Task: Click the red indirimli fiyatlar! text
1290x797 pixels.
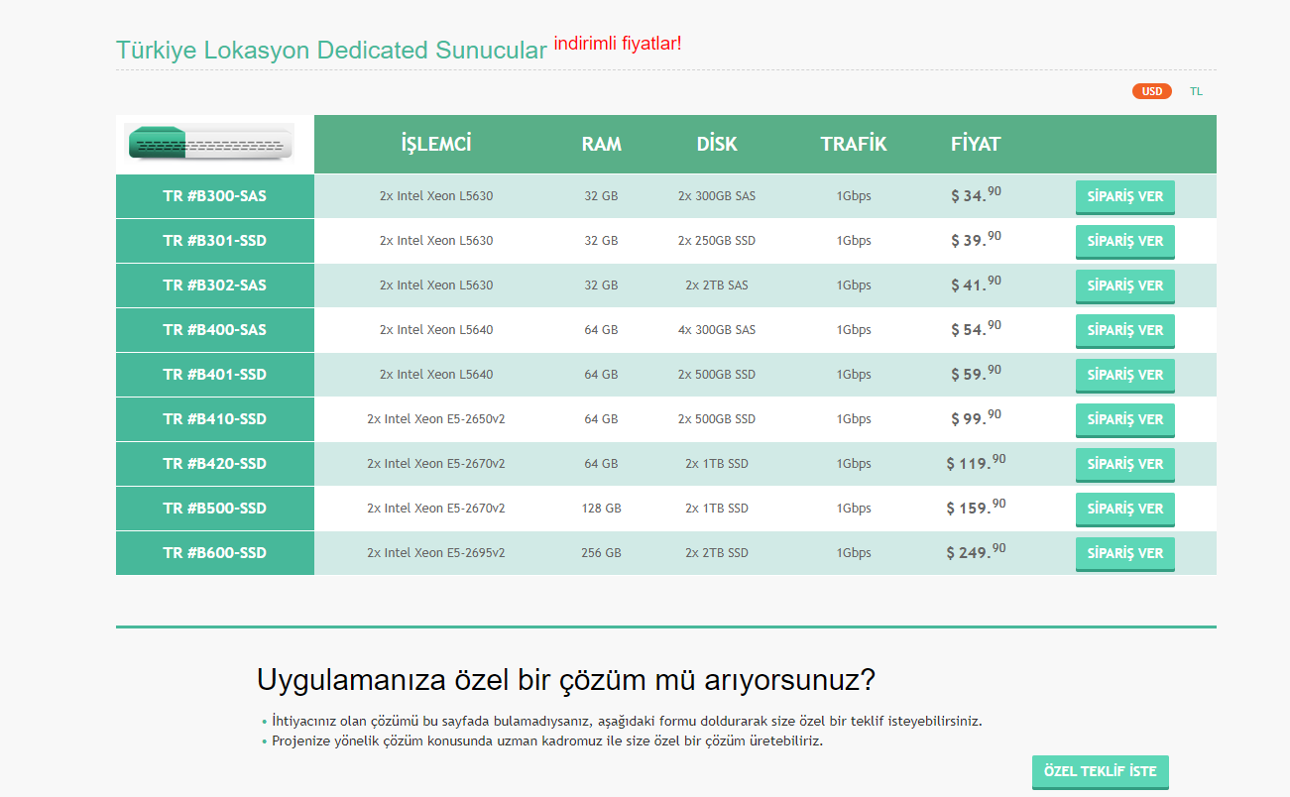Action: click(x=618, y=44)
